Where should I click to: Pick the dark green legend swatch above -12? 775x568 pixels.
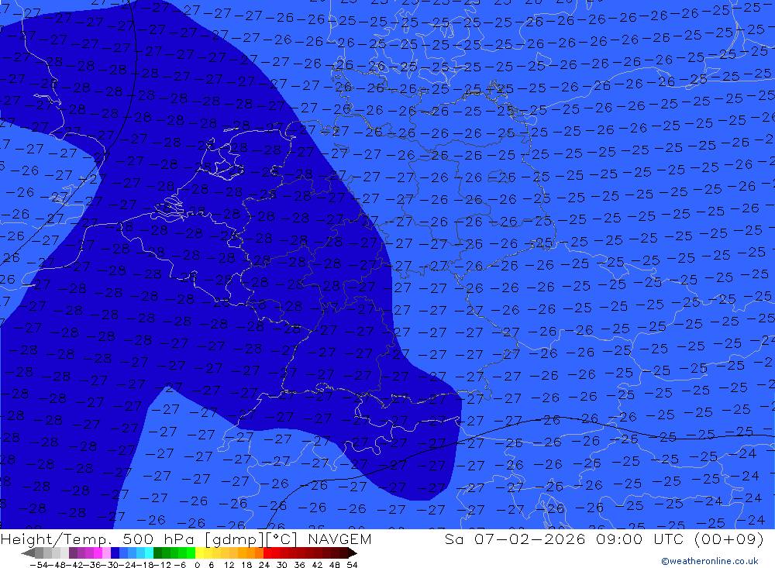click(157, 553)
